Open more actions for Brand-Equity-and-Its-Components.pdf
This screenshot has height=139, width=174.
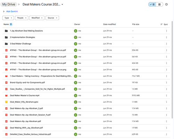[166, 82]
